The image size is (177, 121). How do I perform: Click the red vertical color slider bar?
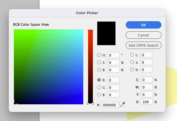click(x=90, y=66)
